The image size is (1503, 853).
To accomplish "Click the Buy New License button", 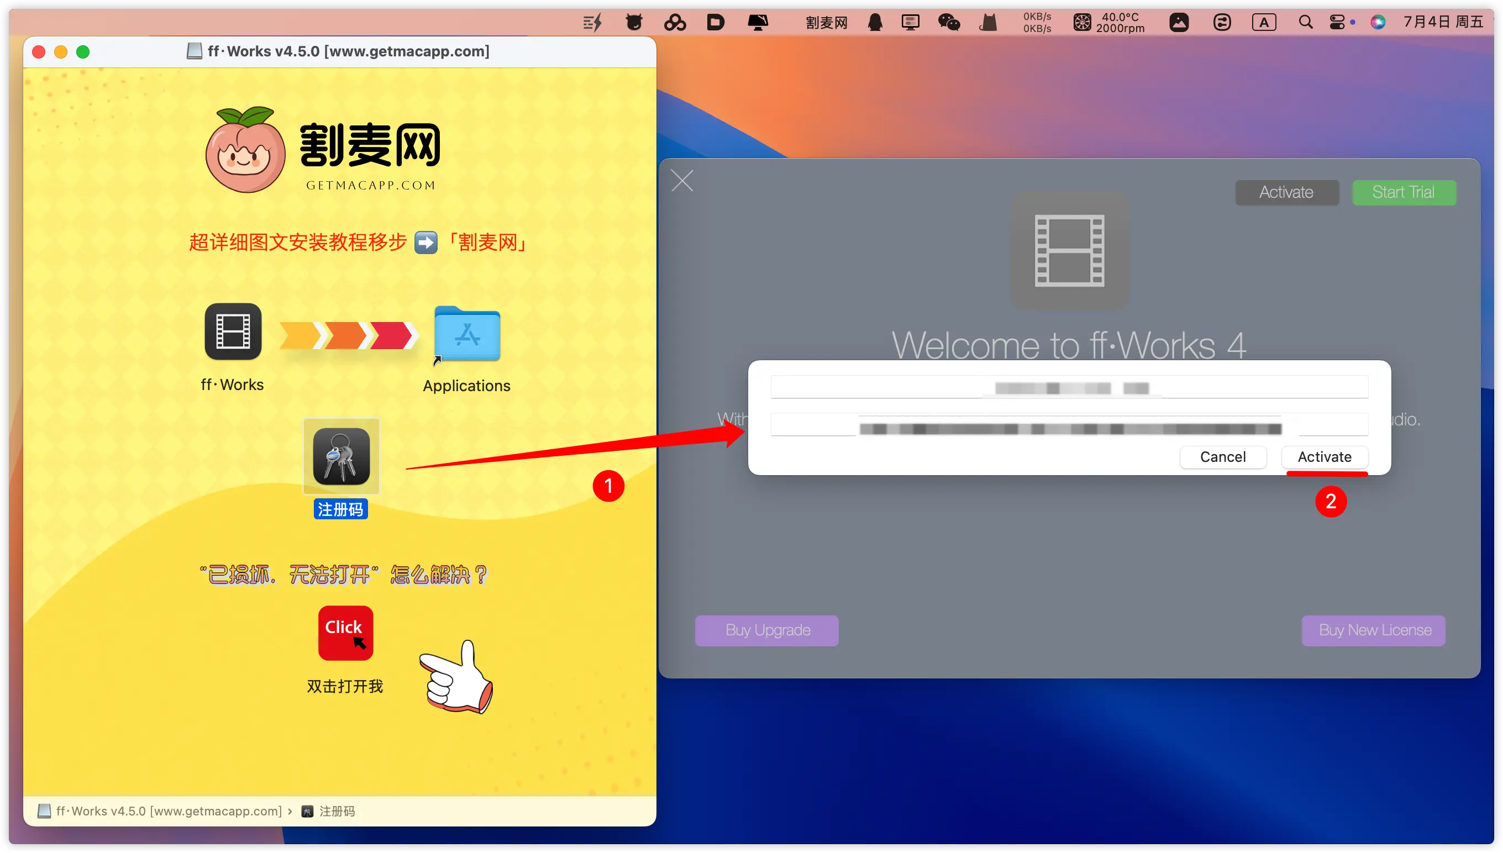I will click(x=1374, y=630).
